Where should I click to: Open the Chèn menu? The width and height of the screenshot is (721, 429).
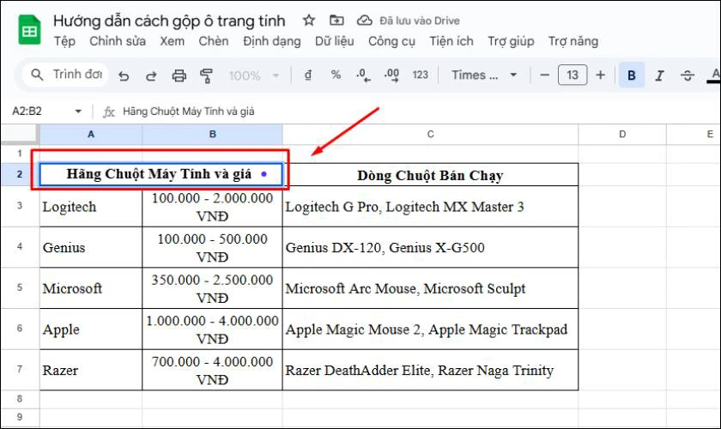214,41
